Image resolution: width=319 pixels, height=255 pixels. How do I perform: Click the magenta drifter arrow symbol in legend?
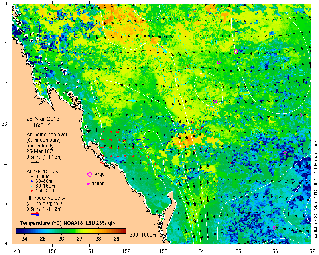[x=88, y=184]
